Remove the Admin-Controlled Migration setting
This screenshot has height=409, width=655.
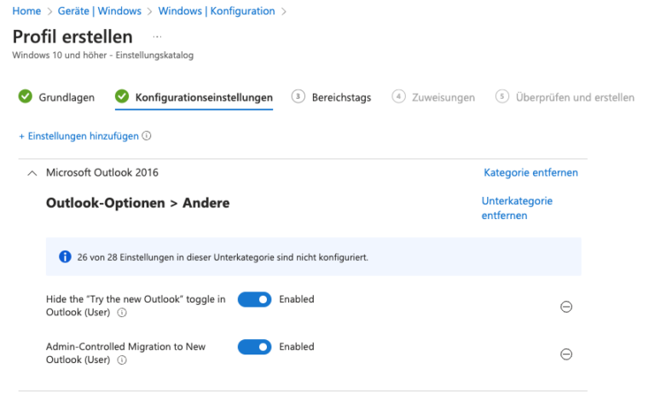pyautogui.click(x=566, y=354)
